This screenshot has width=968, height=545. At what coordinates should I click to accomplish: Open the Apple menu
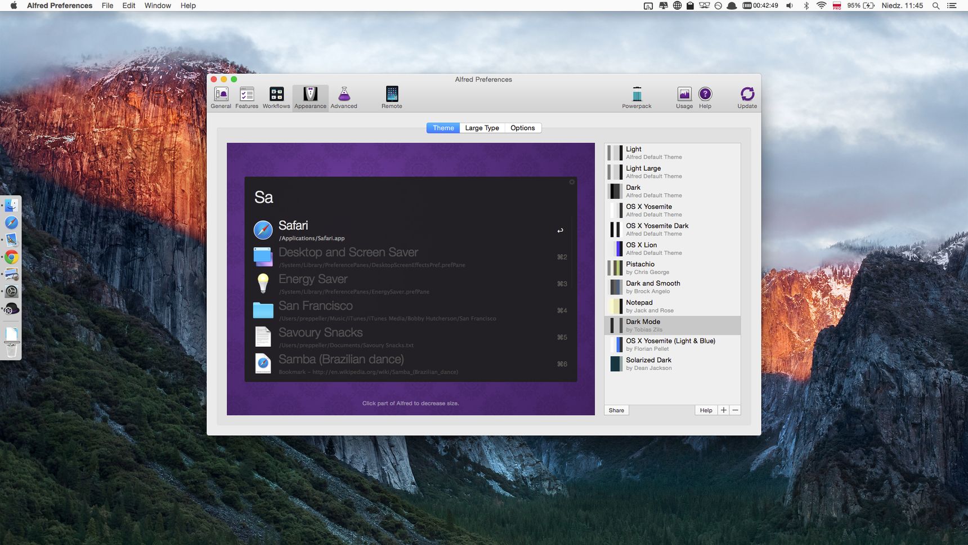point(14,6)
